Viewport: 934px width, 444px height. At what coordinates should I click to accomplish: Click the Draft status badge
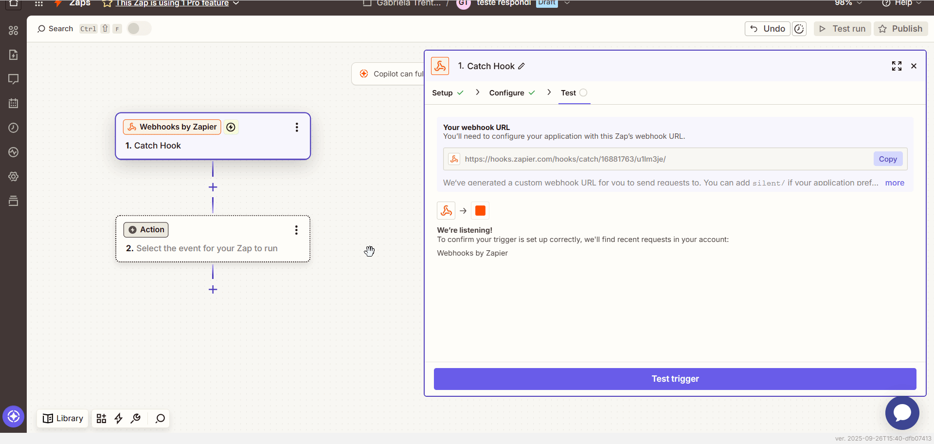547,3
